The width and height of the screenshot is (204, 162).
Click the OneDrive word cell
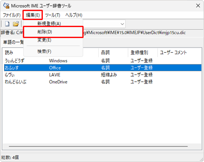pos(58,82)
